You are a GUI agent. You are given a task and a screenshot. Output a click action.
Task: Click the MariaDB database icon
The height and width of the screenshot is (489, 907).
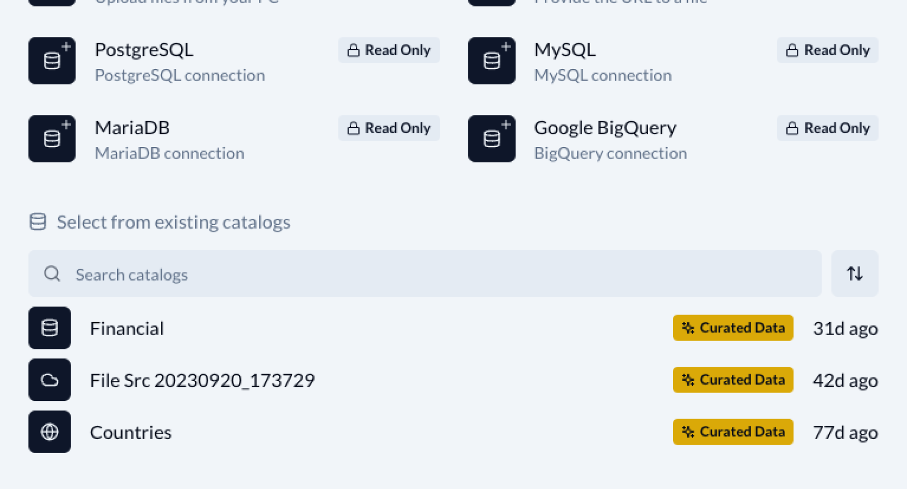(x=52, y=139)
